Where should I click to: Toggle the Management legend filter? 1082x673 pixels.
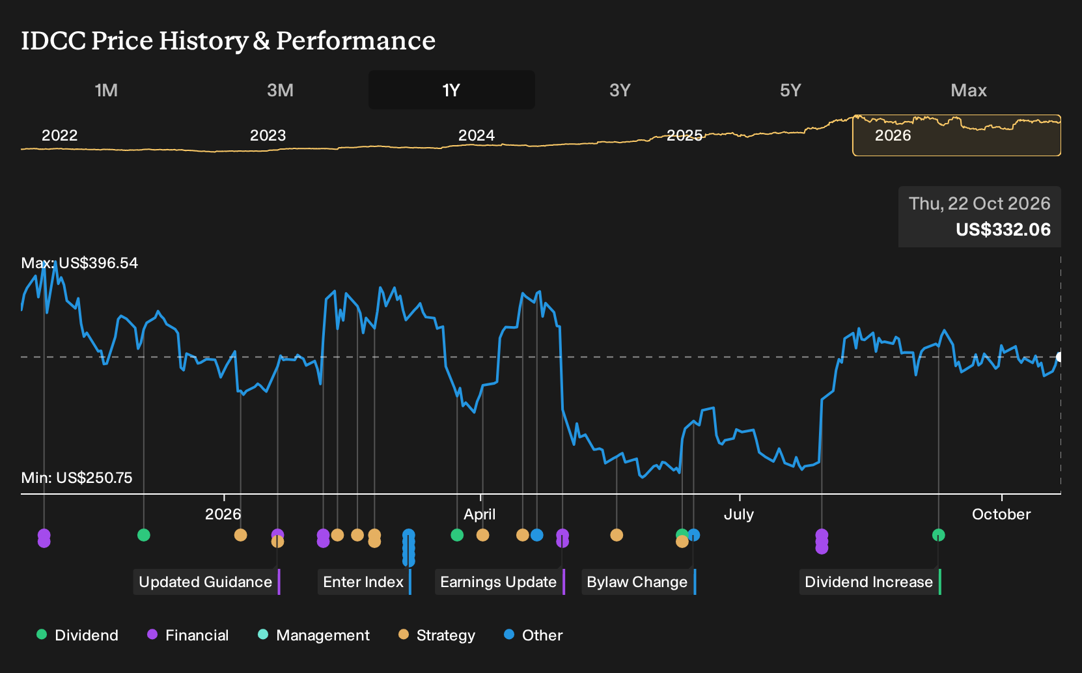314,635
